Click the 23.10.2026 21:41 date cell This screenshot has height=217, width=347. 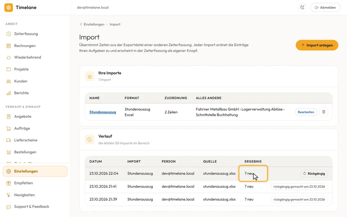click(x=103, y=187)
